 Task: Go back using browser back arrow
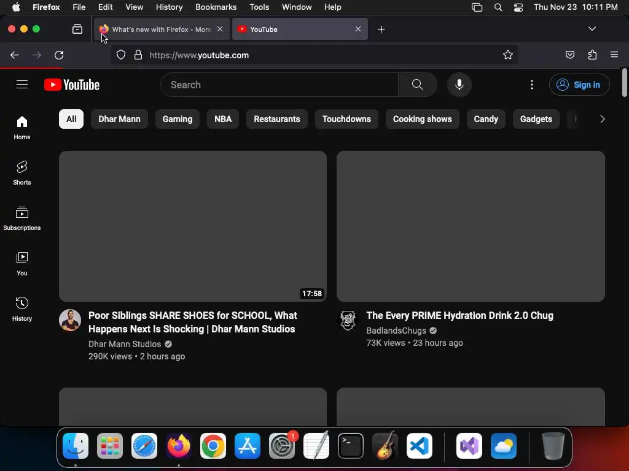[x=15, y=55]
